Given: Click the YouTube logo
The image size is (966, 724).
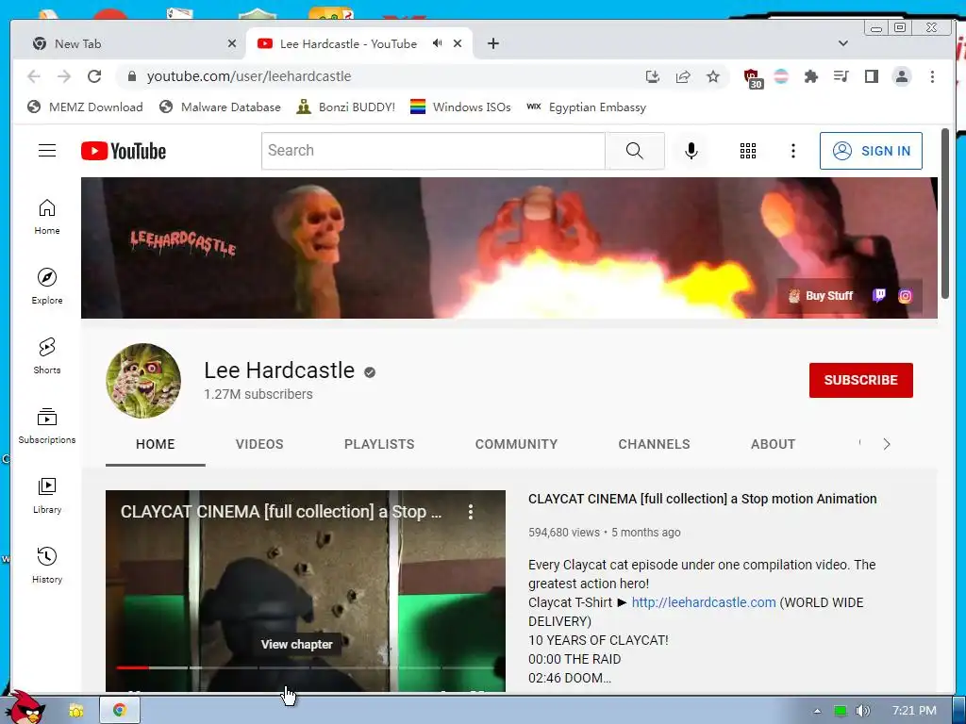Looking at the screenshot, I should [124, 151].
